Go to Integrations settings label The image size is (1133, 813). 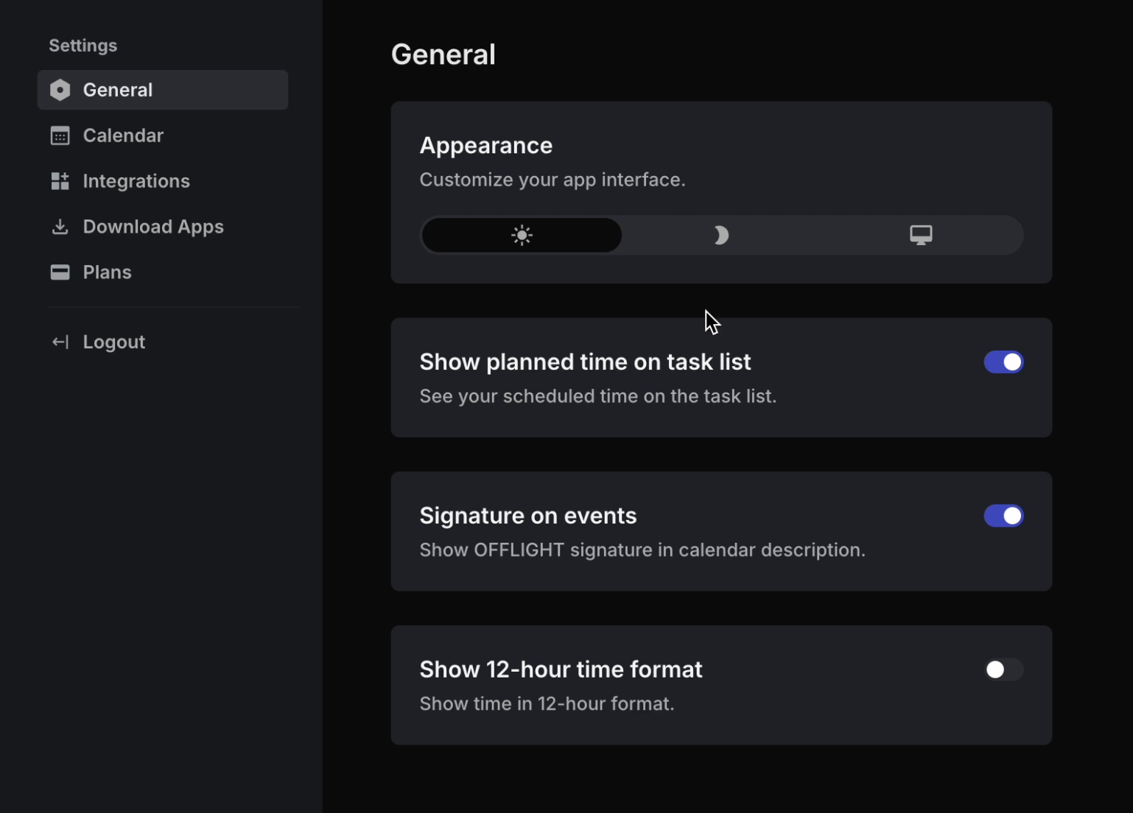click(x=136, y=181)
